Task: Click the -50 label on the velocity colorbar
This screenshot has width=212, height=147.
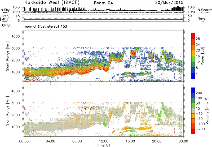Action: [199, 119]
